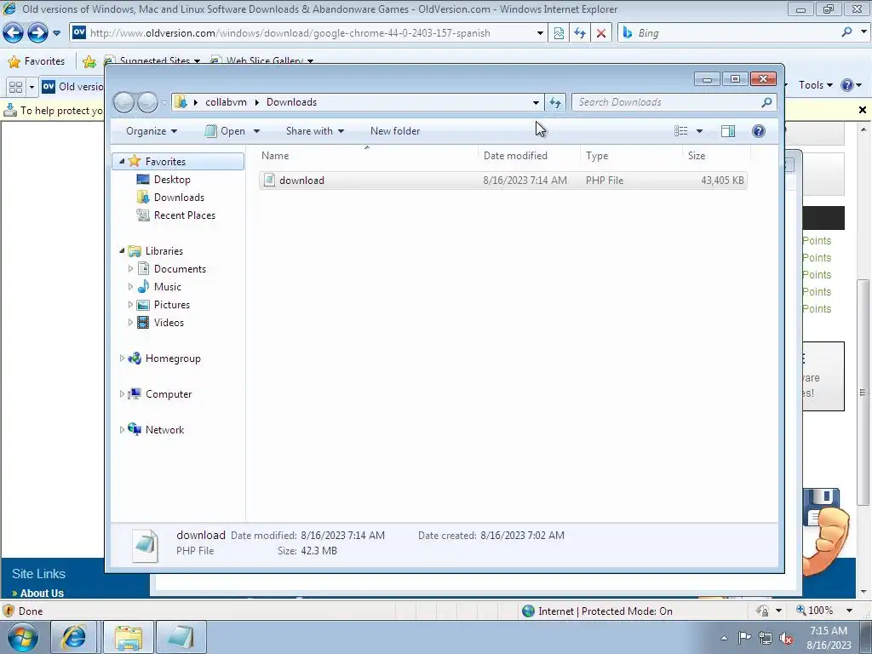Open the Share with menu

315,131
